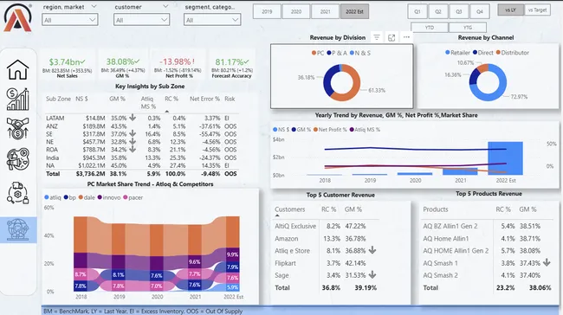
Task: Click the YTG button
Action: click(x=468, y=28)
